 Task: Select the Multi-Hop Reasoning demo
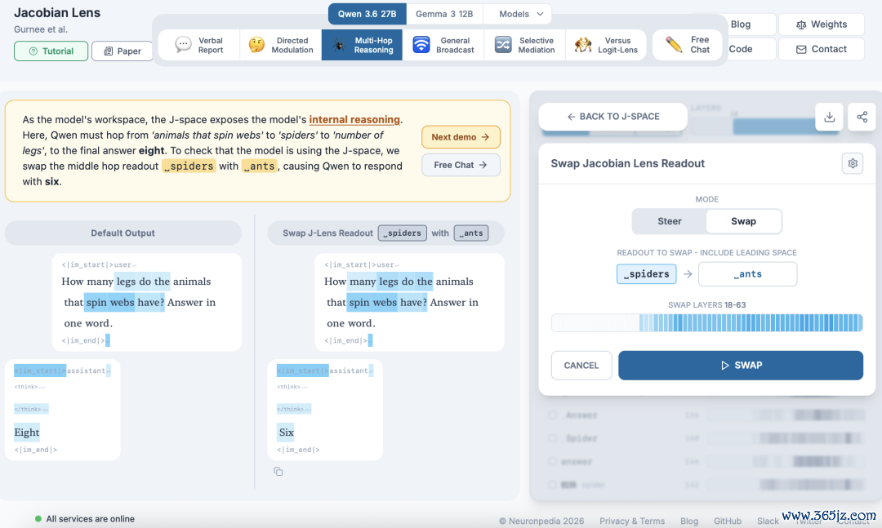point(362,45)
